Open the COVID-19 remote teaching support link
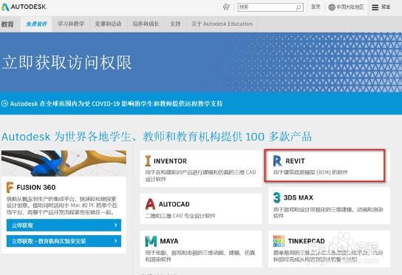402x275 pixels. coord(116,103)
